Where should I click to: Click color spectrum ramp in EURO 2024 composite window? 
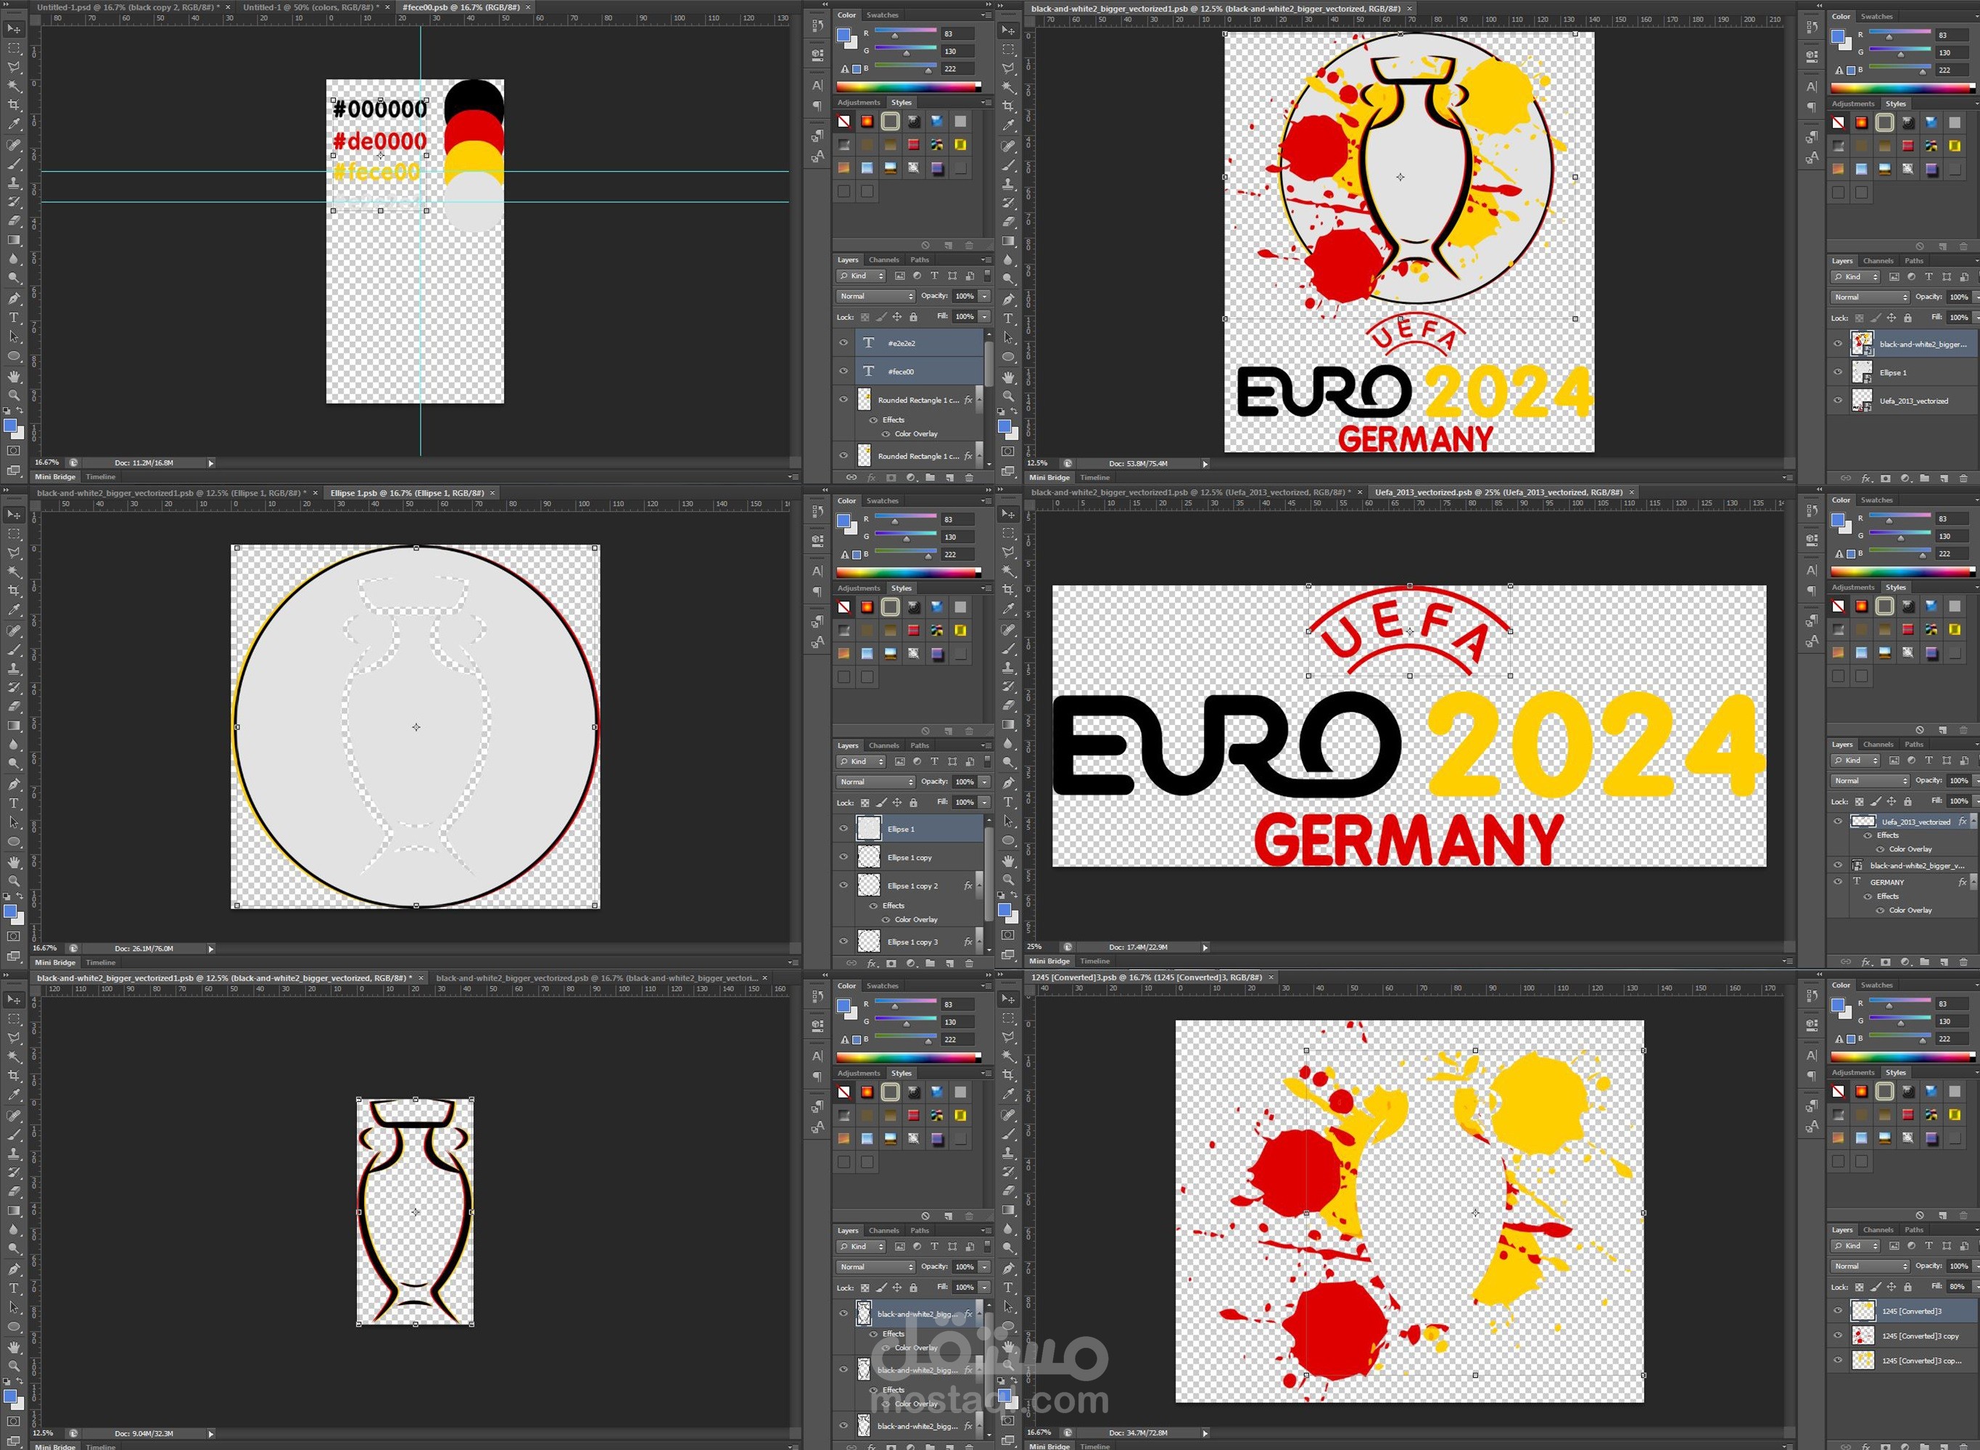1901,88
